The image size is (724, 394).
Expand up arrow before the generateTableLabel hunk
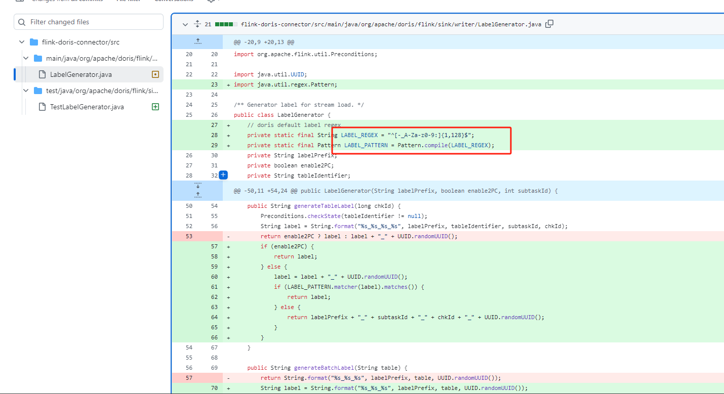pos(197,195)
